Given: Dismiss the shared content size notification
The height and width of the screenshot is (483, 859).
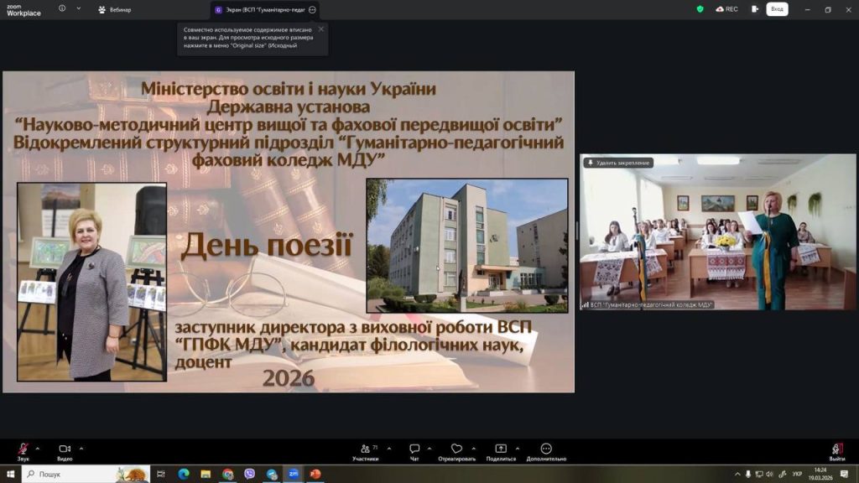Looking at the screenshot, I should pos(320,29).
